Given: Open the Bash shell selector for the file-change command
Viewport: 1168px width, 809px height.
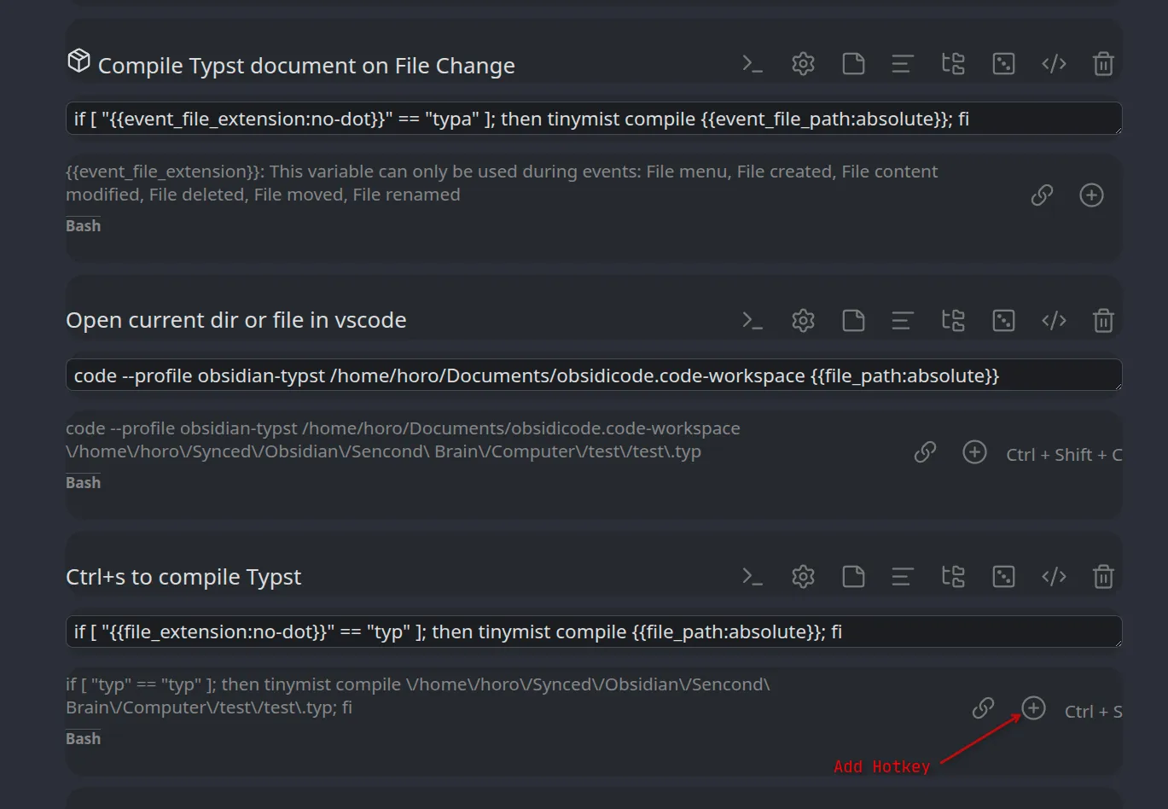Looking at the screenshot, I should click(x=83, y=225).
